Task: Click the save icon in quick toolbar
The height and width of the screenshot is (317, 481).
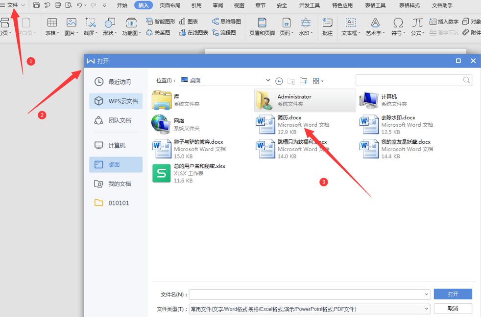Action: tap(37, 5)
